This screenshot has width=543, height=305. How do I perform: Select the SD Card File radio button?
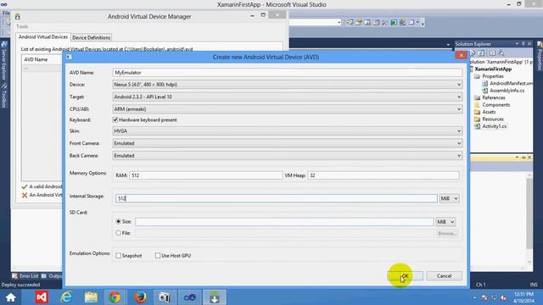click(119, 233)
